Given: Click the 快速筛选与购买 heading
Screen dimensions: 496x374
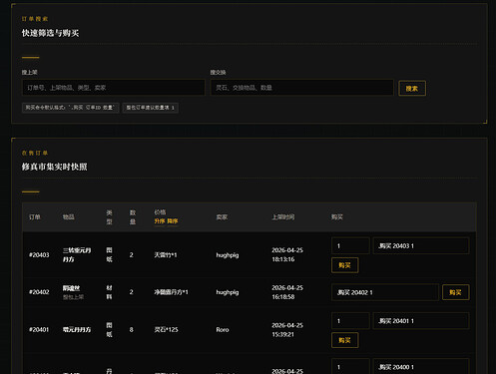Looking at the screenshot, I should (x=50, y=33).
